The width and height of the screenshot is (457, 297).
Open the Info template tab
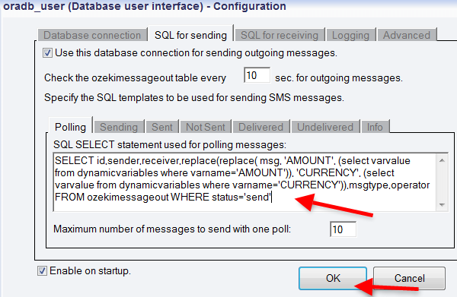pos(375,127)
